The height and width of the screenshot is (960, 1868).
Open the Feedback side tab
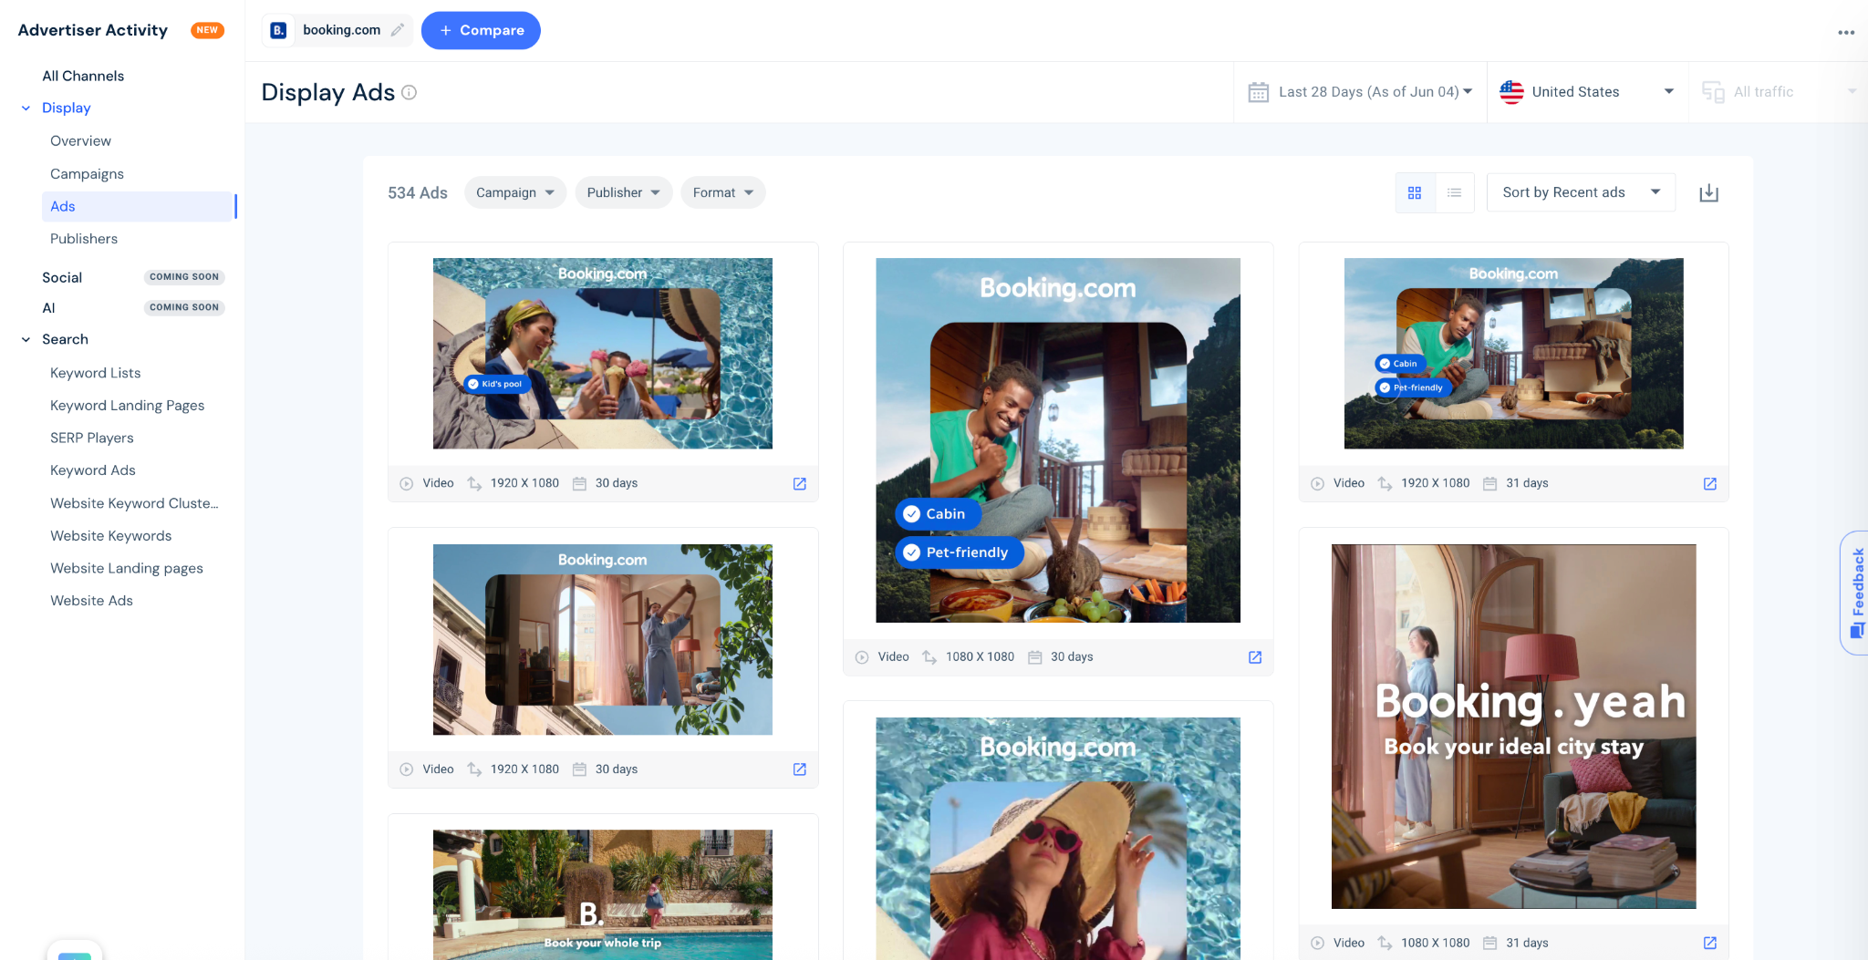(x=1855, y=593)
